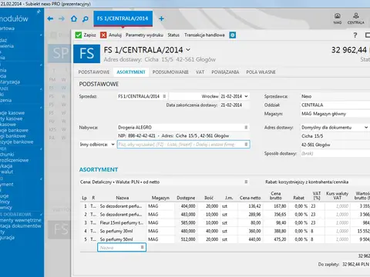Click the Sposób dostawy field

(x=335, y=153)
